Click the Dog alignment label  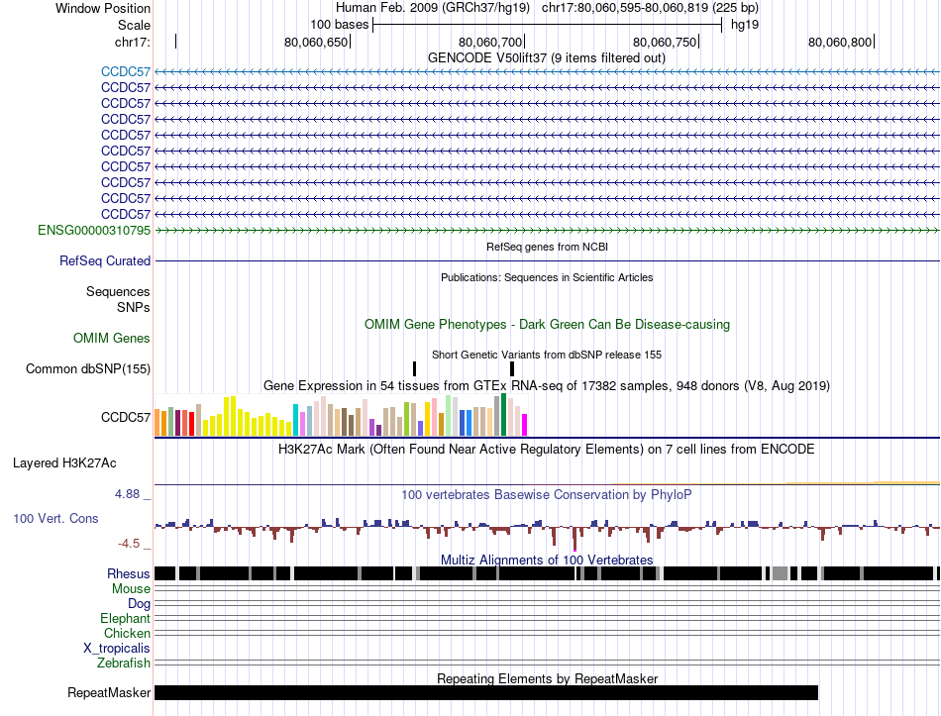coord(139,604)
